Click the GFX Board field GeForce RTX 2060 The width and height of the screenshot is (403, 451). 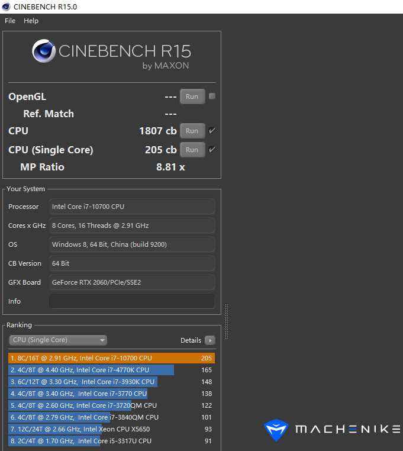coord(132,282)
